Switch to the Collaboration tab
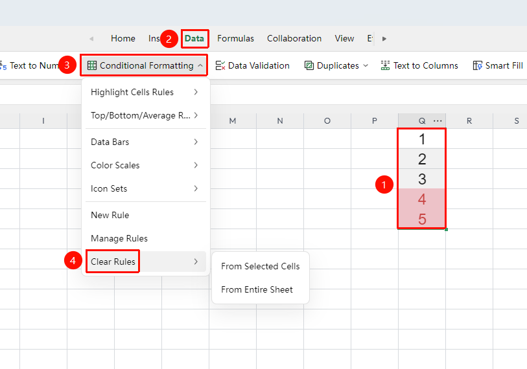The image size is (527, 369). 294,39
